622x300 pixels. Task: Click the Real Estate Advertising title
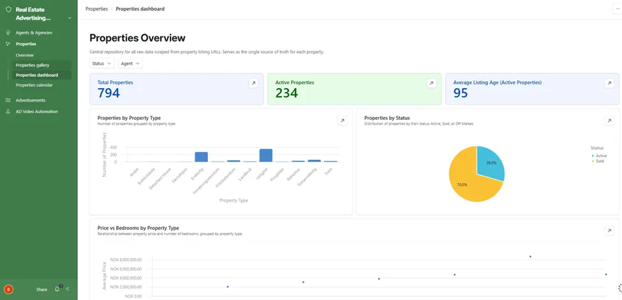click(33, 14)
